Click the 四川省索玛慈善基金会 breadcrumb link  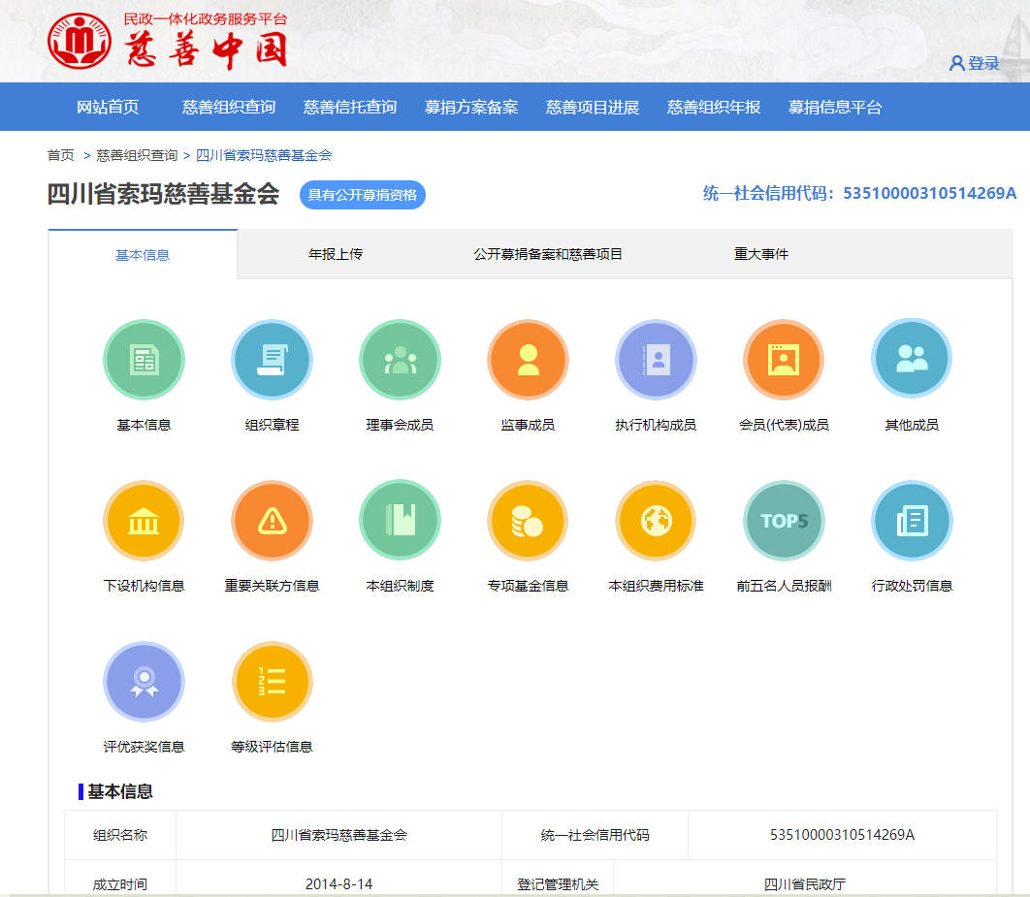pyautogui.click(x=264, y=155)
